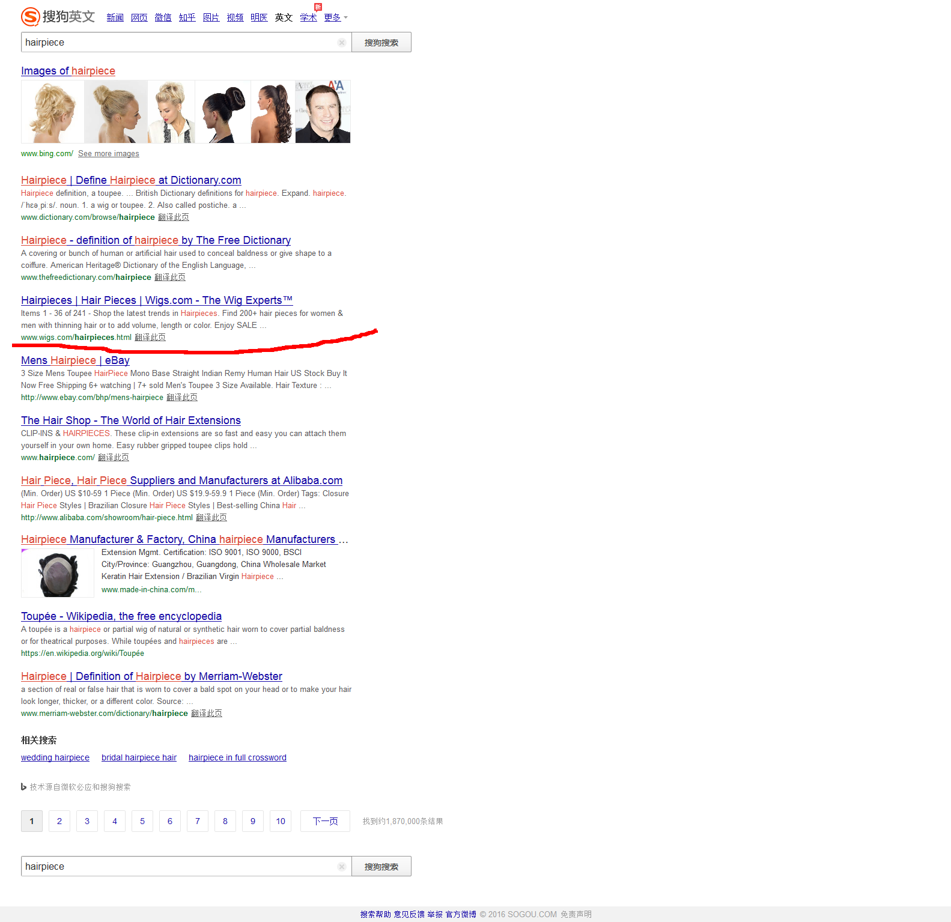Image resolution: width=951 pixels, height=922 pixels.
Task: Open the smiling man in suit thumbnail
Action: pos(323,112)
